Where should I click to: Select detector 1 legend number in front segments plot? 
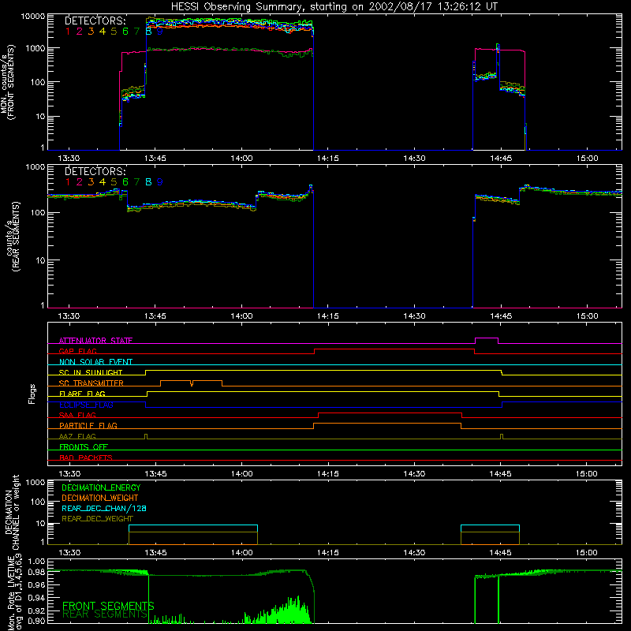tap(68, 32)
